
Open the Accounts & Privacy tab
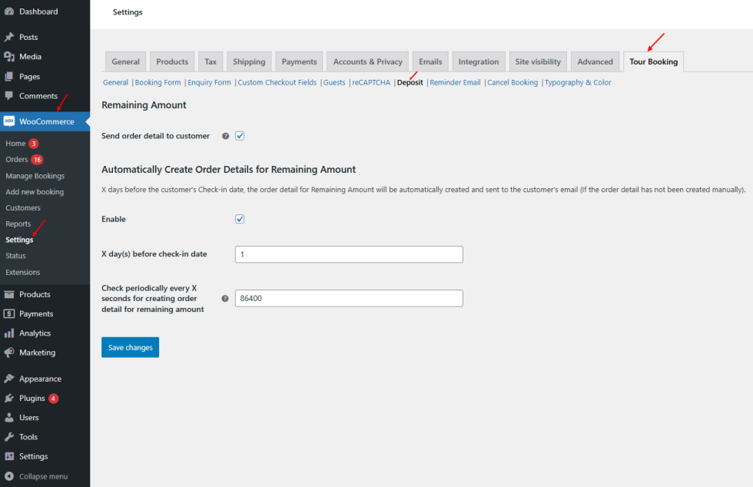coord(367,62)
